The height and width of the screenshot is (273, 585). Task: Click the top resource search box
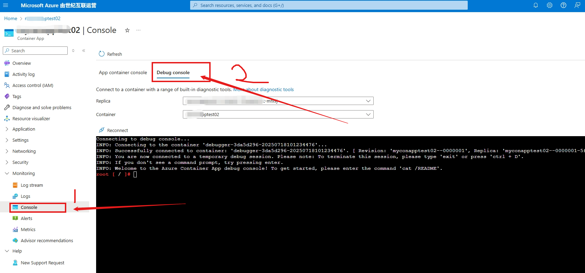pyautogui.click(x=329, y=5)
